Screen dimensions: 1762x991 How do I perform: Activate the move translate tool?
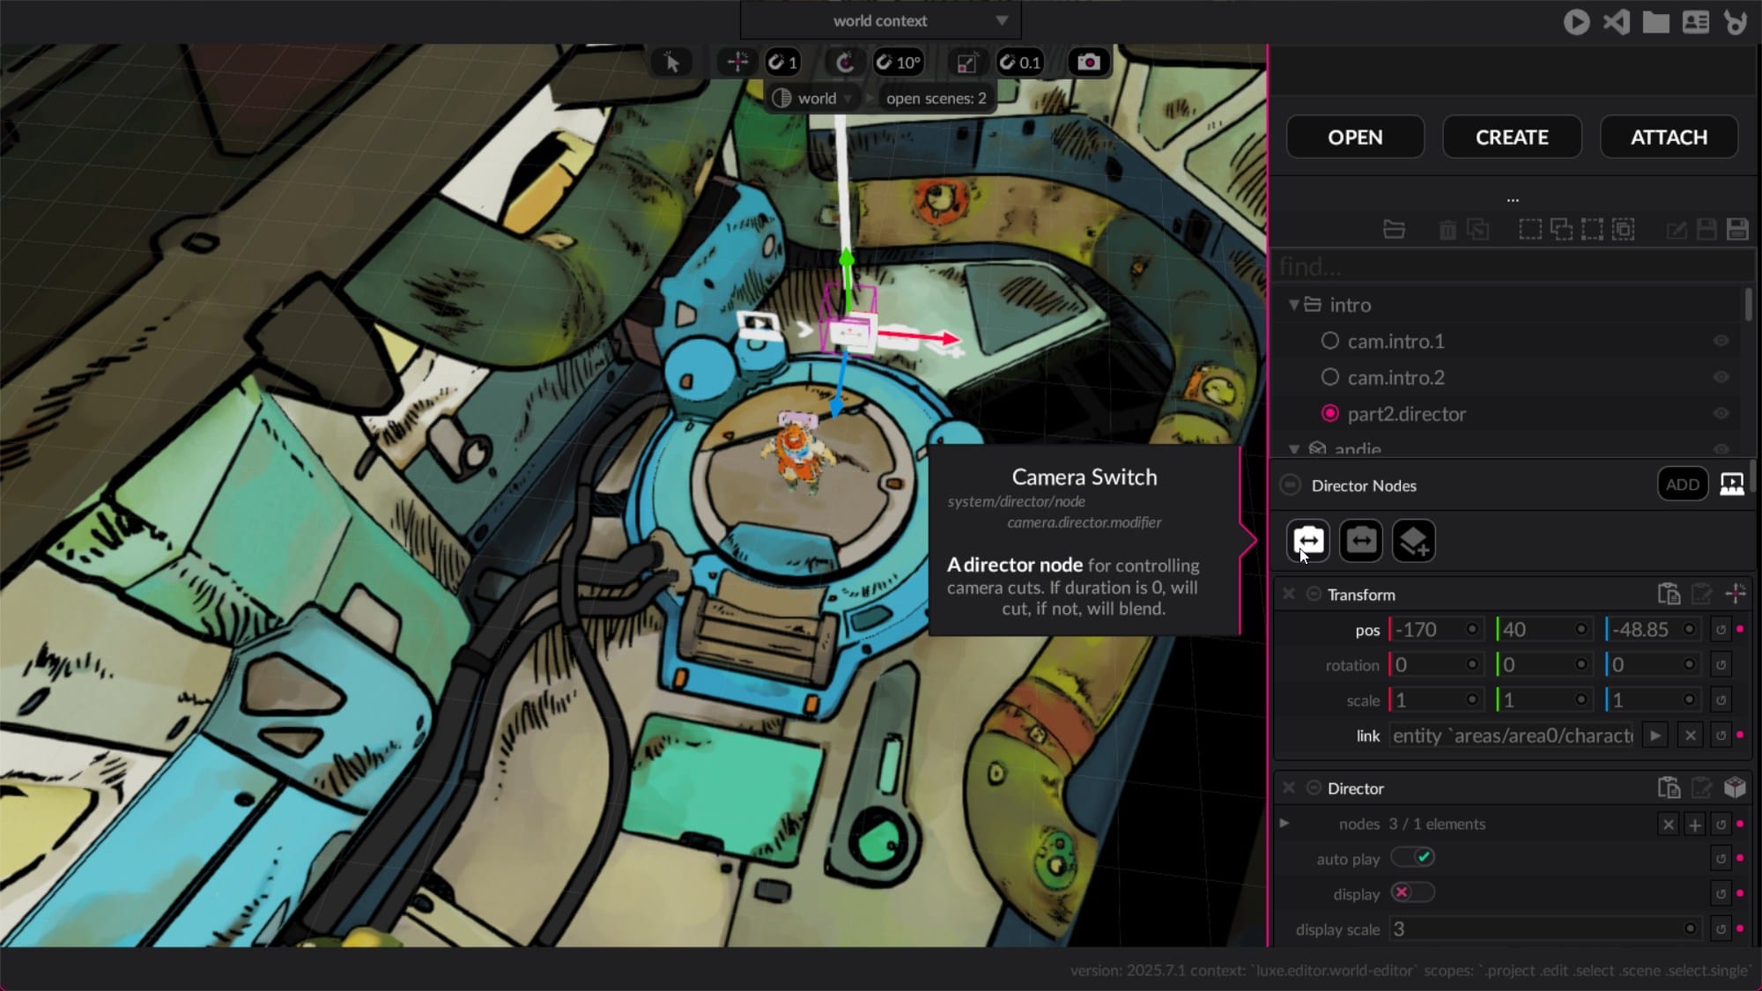pyautogui.click(x=737, y=63)
